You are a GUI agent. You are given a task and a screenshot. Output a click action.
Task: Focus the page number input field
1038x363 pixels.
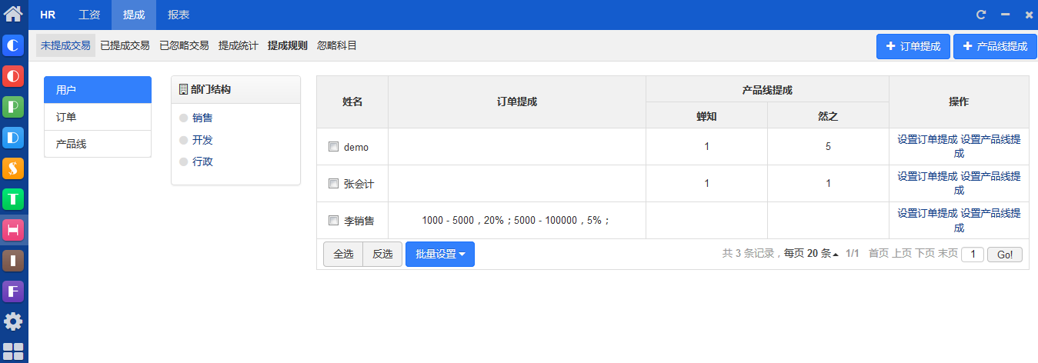(x=973, y=255)
